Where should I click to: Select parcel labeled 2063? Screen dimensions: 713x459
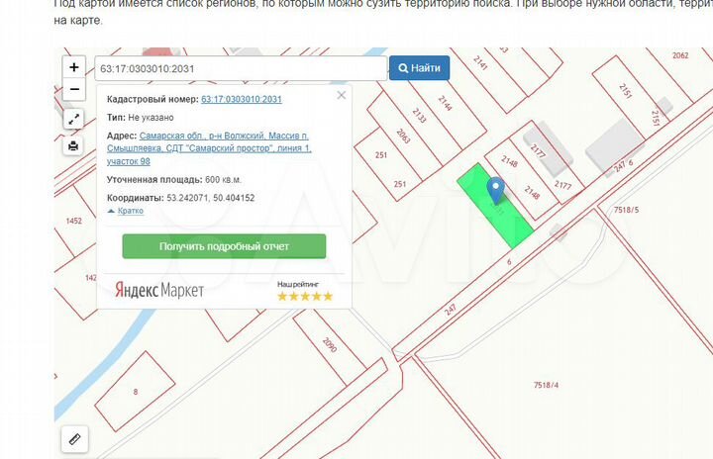click(x=402, y=136)
